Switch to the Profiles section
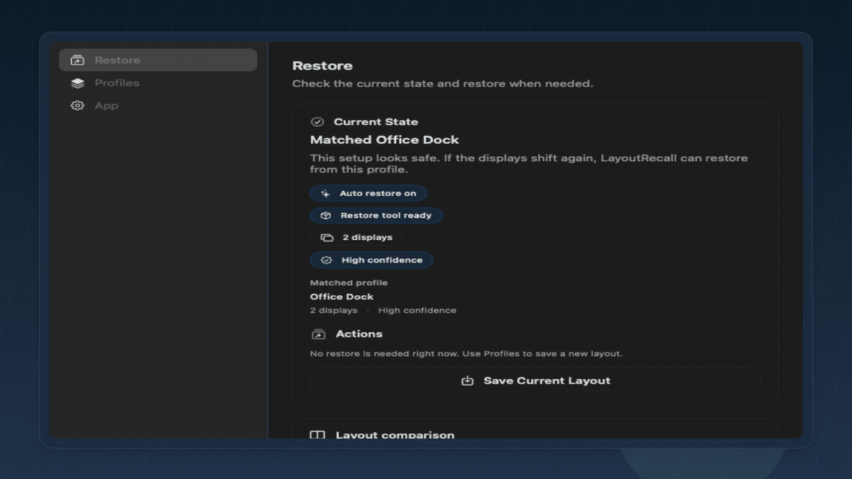The image size is (852, 479). (x=117, y=83)
